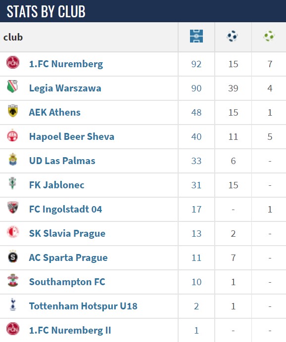This screenshot has width=286, height=342.
Task: Open the 1.FC Nuremberg II link
Action: [70, 330]
